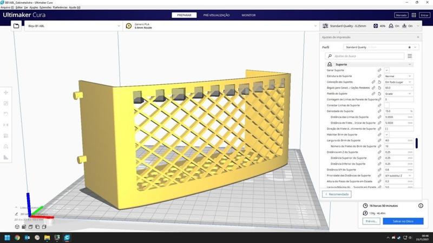Click link icon for Gerar Suporte
Viewport: 433px width, 243px height.
(379, 70)
